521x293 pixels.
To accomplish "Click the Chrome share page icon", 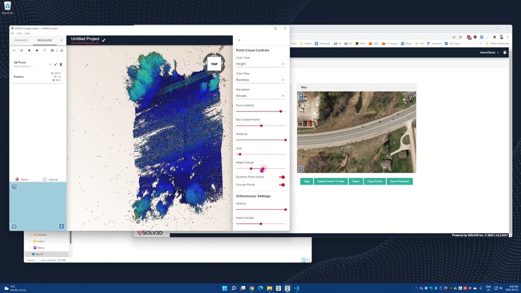I will [x=454, y=37].
